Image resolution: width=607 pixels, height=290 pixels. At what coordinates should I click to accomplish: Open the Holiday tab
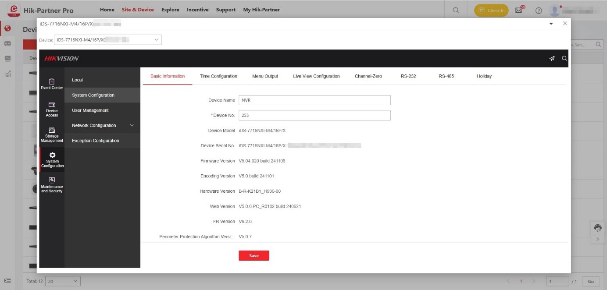pos(484,76)
